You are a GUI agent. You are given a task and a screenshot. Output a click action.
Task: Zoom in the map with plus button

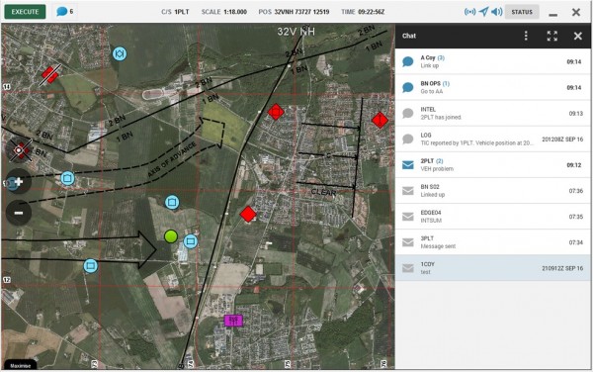[x=18, y=182]
